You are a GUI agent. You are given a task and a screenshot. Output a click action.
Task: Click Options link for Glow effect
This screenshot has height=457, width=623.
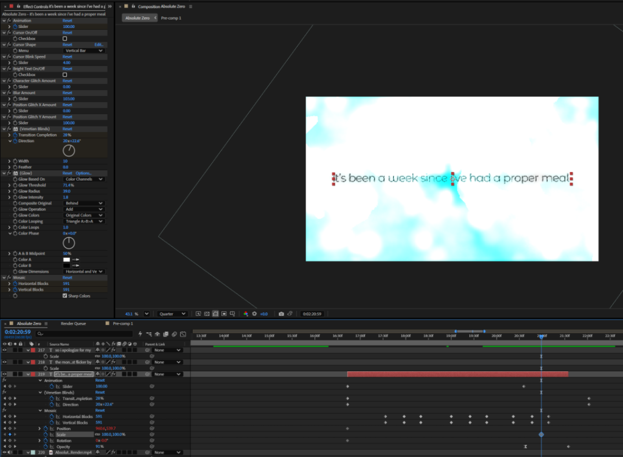tap(83, 173)
